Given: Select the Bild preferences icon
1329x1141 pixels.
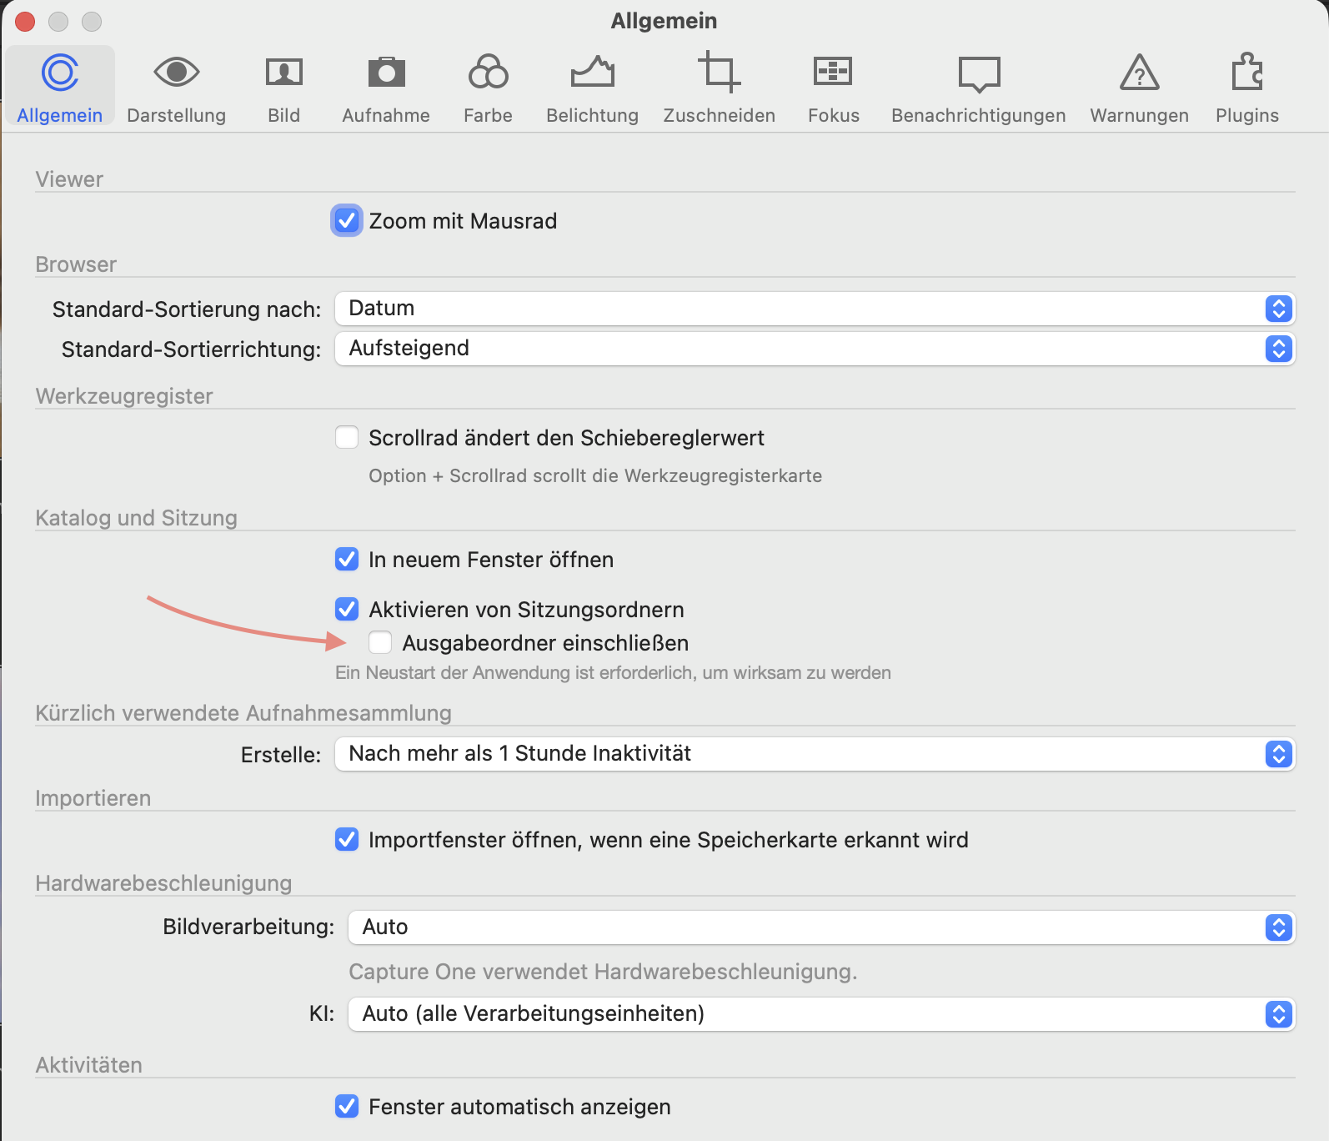Looking at the screenshot, I should pyautogui.click(x=283, y=73).
